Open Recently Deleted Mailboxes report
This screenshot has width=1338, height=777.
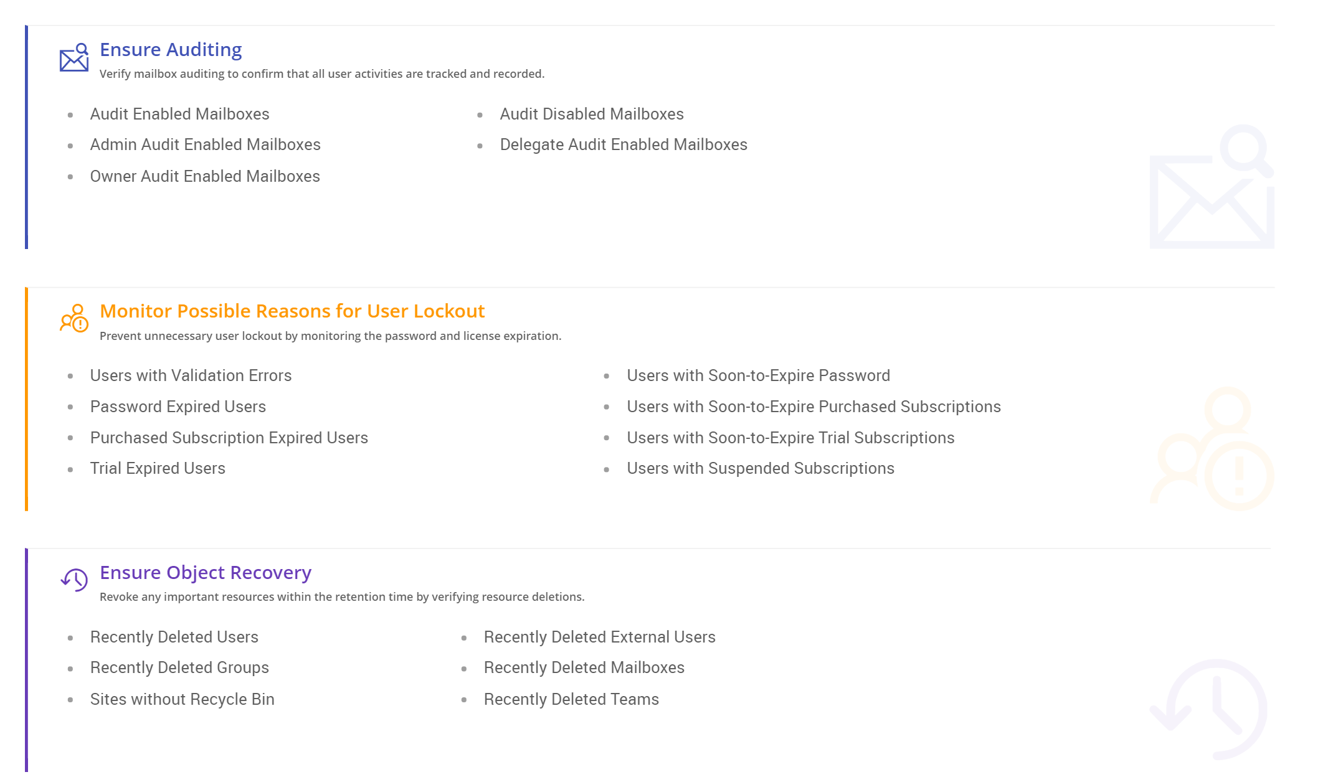coord(584,668)
